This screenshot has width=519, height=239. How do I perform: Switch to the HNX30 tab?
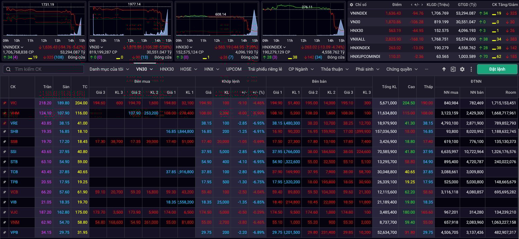[167, 69]
